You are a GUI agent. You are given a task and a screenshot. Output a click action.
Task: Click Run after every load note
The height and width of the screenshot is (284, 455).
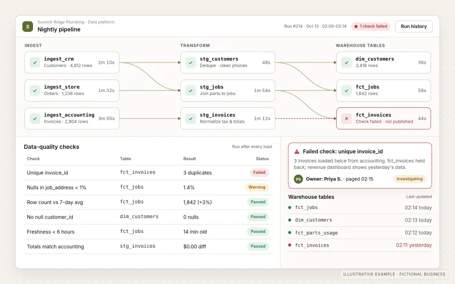click(252, 147)
